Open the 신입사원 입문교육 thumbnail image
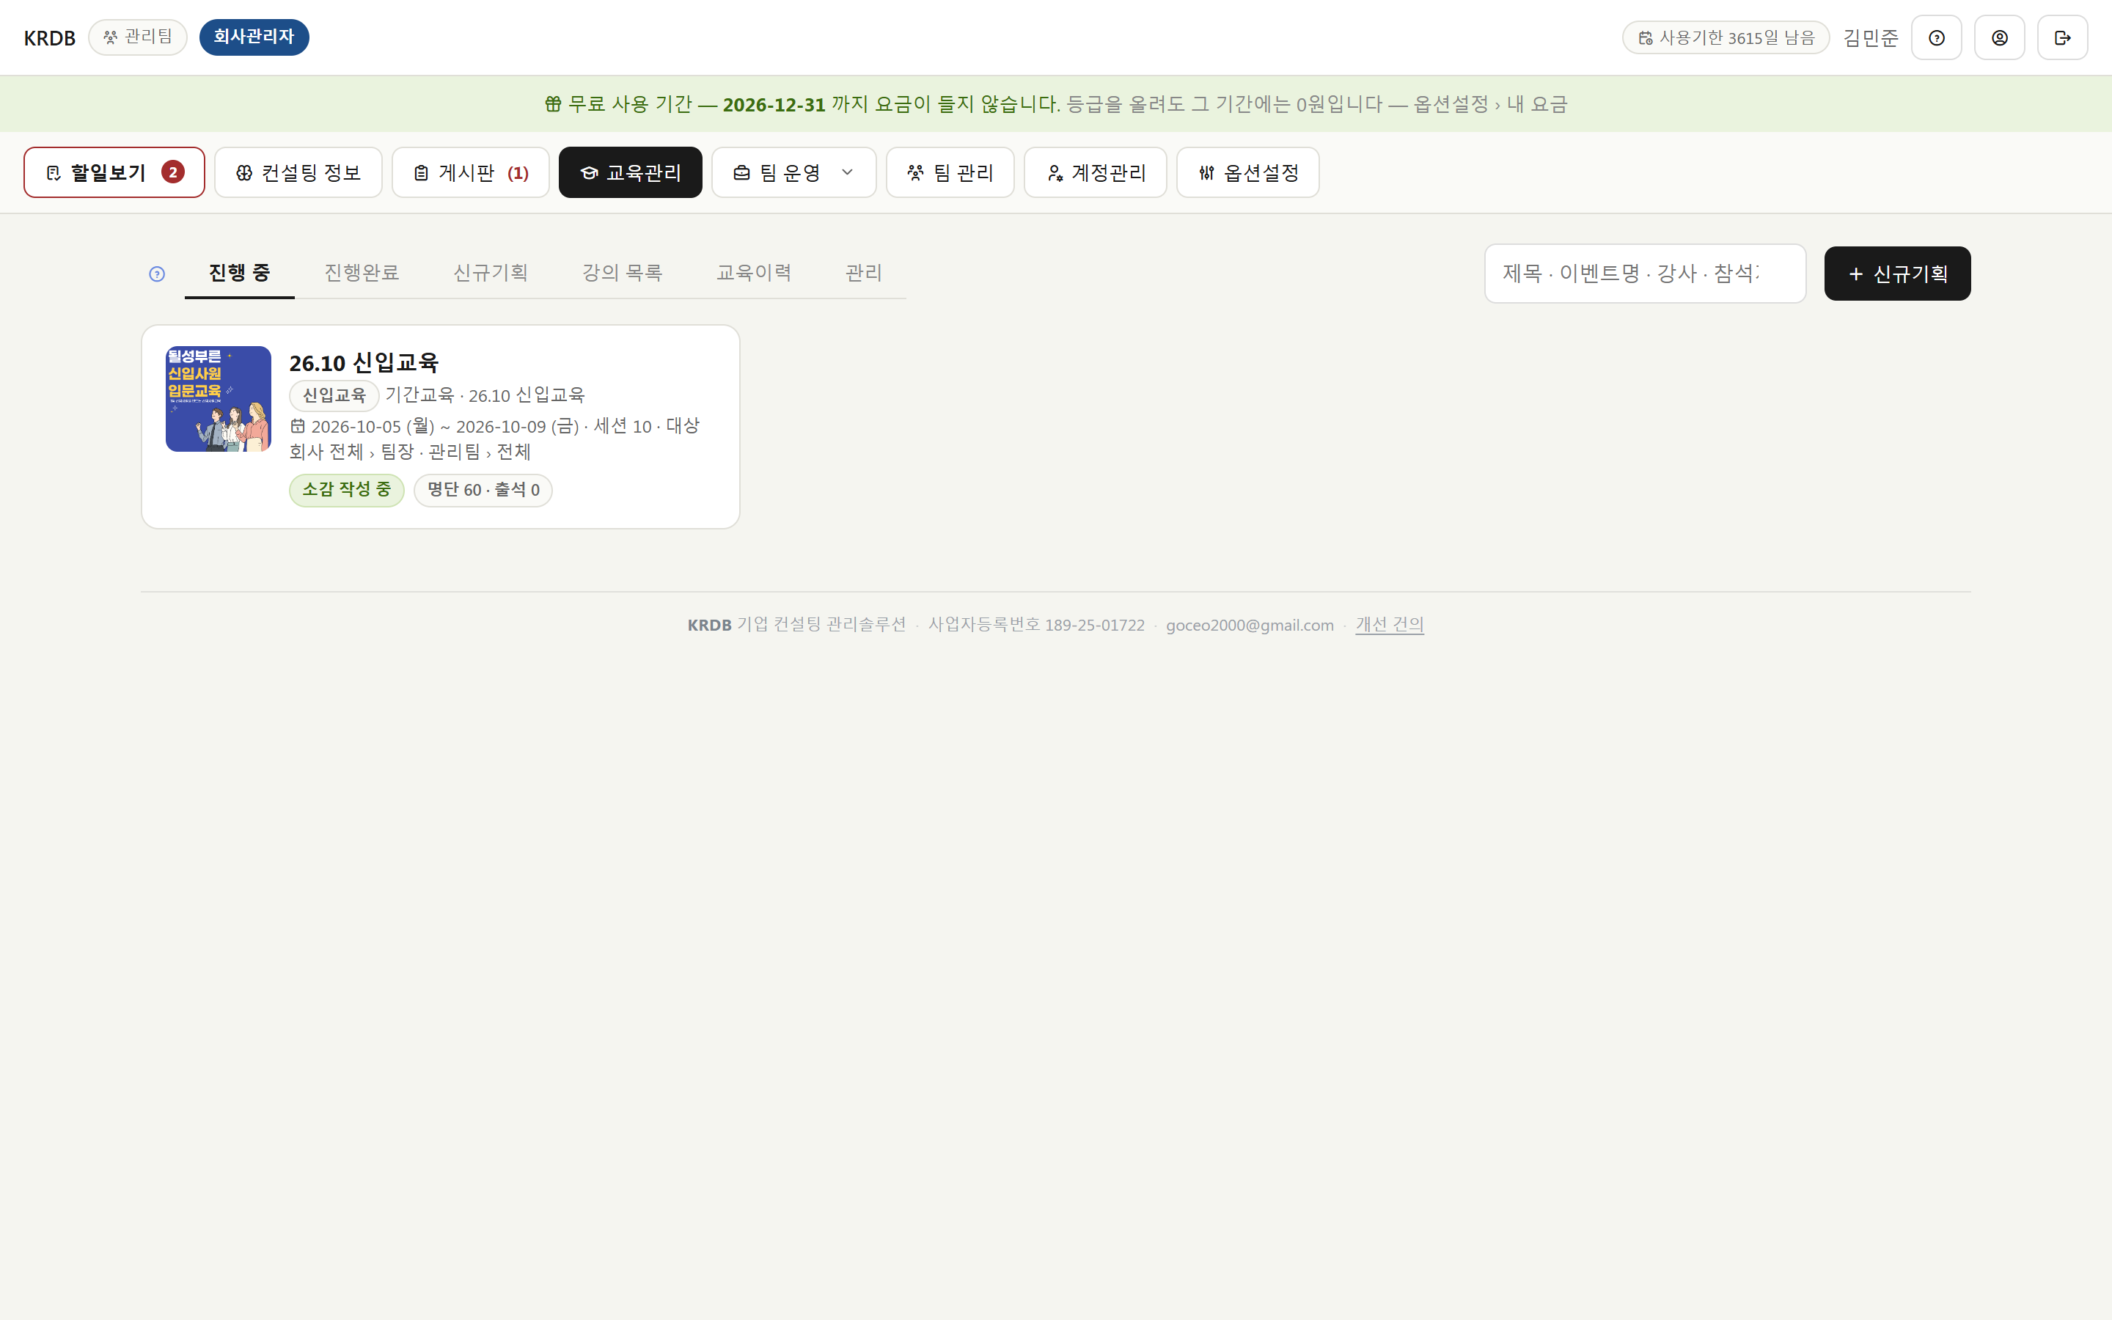 [x=219, y=399]
